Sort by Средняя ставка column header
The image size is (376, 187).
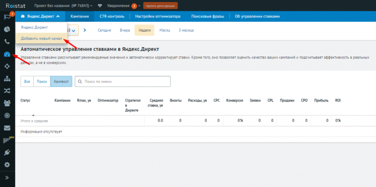[x=156, y=103]
